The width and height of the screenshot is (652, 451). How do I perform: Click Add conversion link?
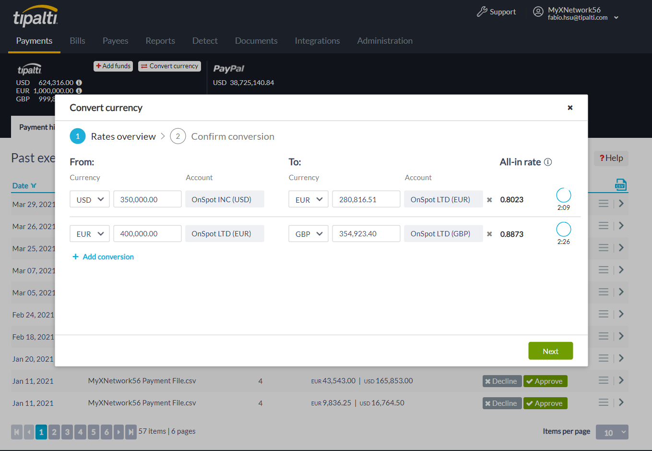103,257
